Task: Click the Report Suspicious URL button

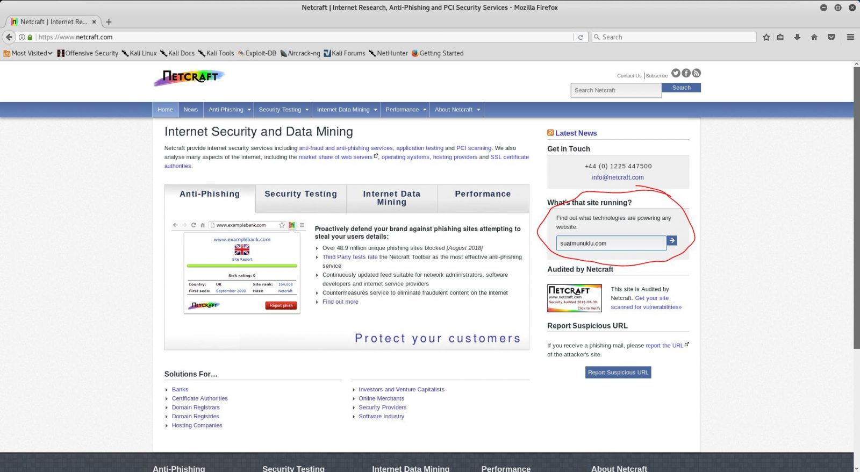Action: pyautogui.click(x=618, y=373)
